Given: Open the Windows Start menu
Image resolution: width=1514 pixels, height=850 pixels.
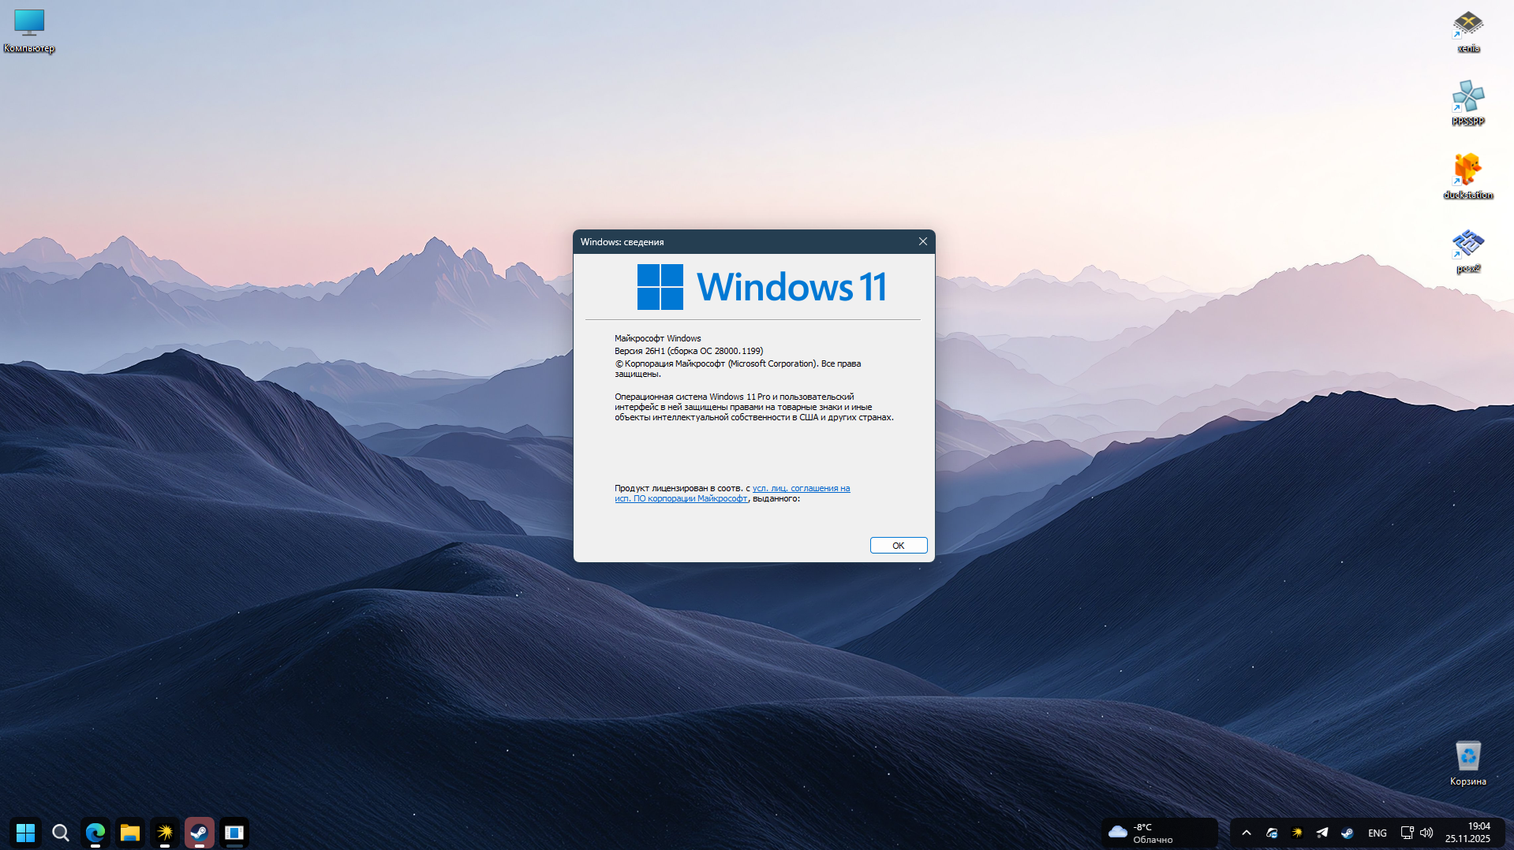Looking at the screenshot, I should click(x=26, y=833).
